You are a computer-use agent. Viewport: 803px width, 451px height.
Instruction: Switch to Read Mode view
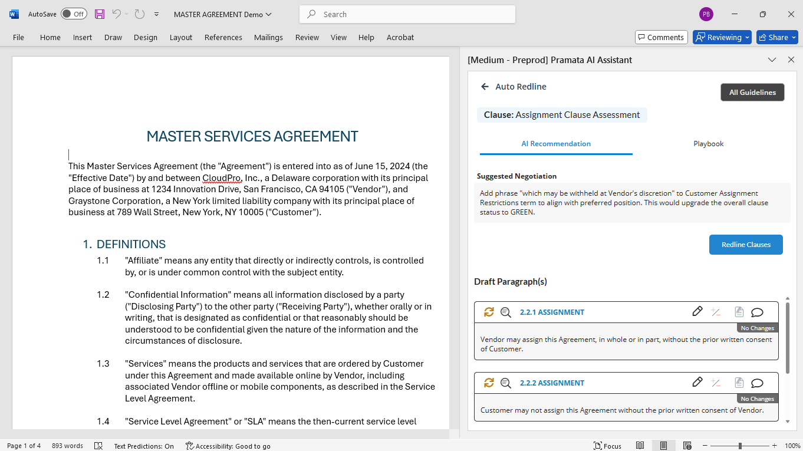tap(640, 446)
